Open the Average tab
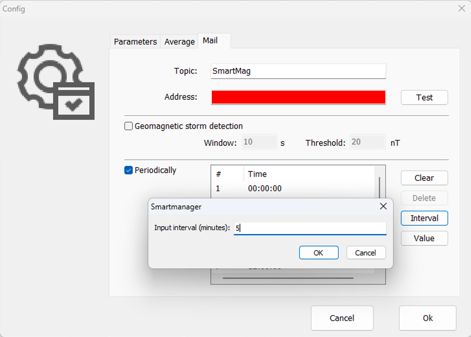471x337 pixels. (x=179, y=42)
